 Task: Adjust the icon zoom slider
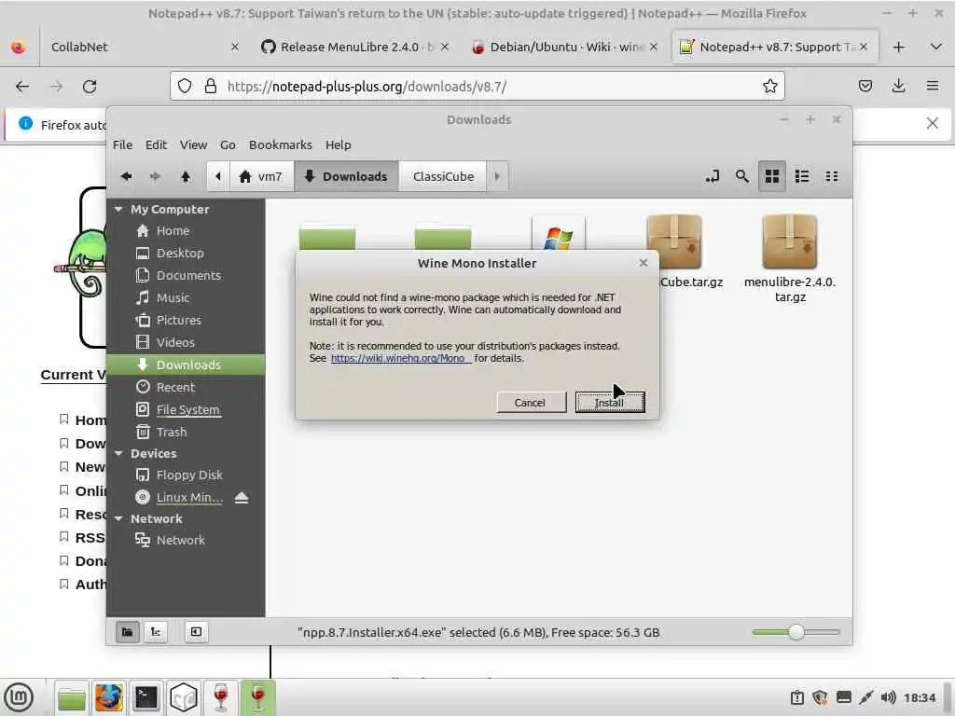(796, 632)
